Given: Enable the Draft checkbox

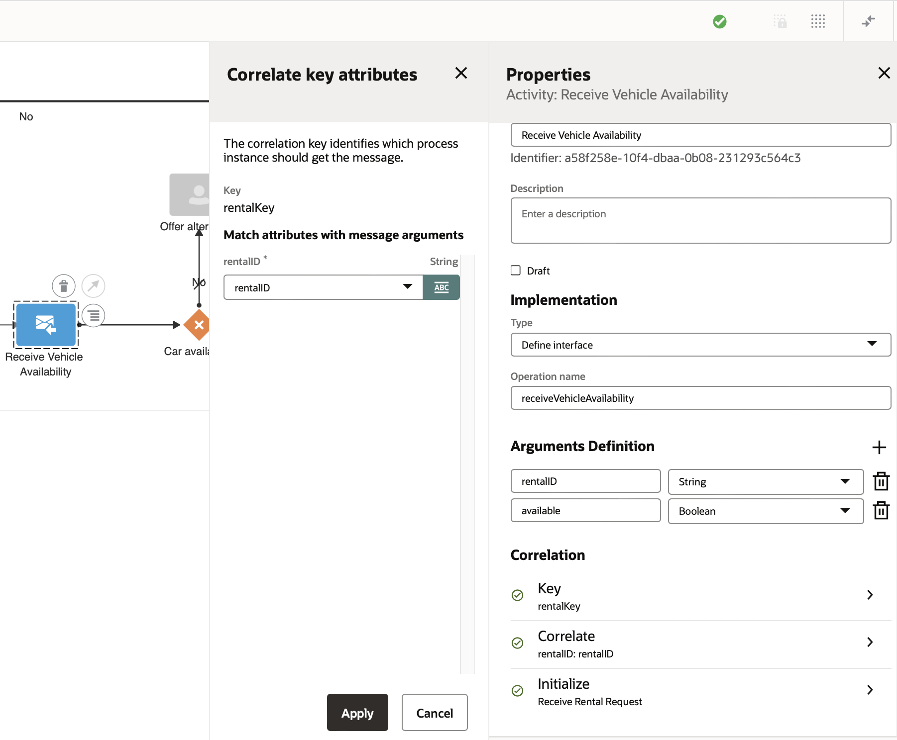Looking at the screenshot, I should (516, 270).
